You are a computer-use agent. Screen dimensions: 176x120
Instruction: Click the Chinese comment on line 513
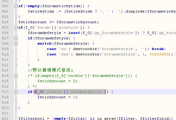coord(50,70)
